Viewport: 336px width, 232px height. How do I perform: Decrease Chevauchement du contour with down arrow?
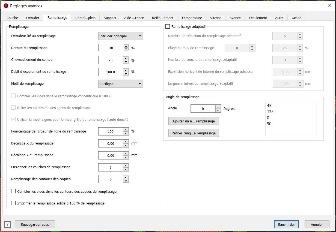click(126, 62)
